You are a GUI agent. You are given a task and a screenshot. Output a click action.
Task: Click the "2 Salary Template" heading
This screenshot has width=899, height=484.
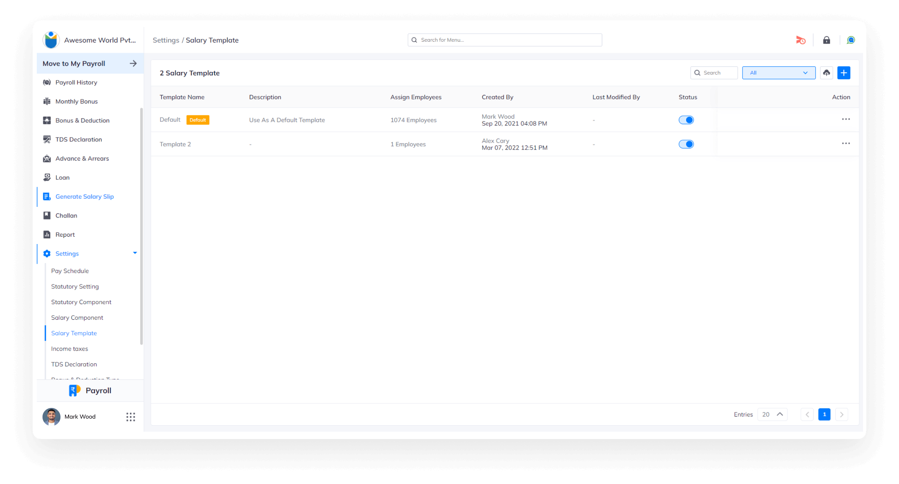pyautogui.click(x=190, y=73)
